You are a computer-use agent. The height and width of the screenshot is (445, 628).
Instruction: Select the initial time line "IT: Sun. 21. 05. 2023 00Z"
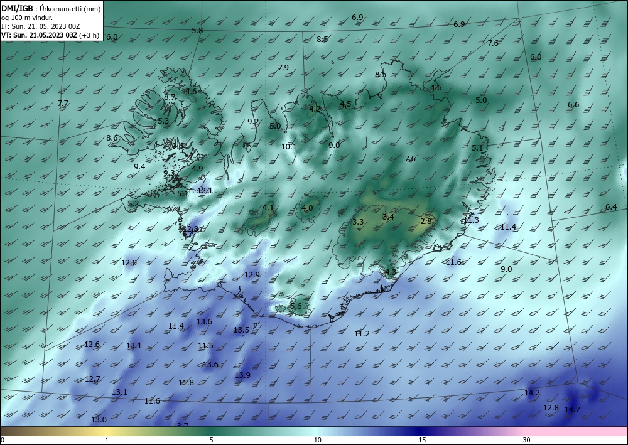(x=40, y=26)
